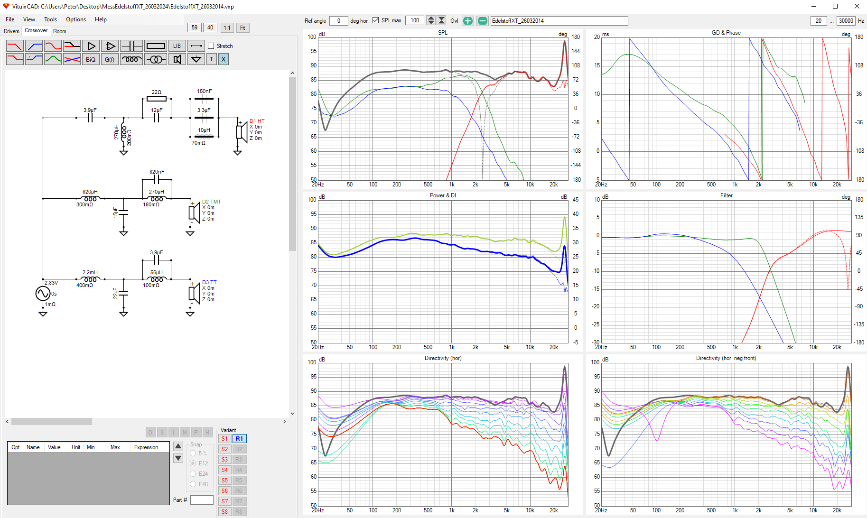The height and width of the screenshot is (518, 867).
Task: Click the 59 zoom button
Action: pos(195,28)
